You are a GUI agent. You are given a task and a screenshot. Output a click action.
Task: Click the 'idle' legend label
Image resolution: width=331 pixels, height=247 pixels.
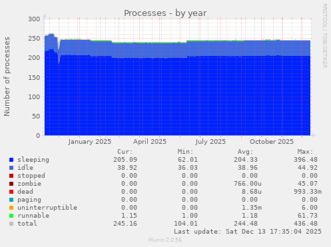coord(25,168)
